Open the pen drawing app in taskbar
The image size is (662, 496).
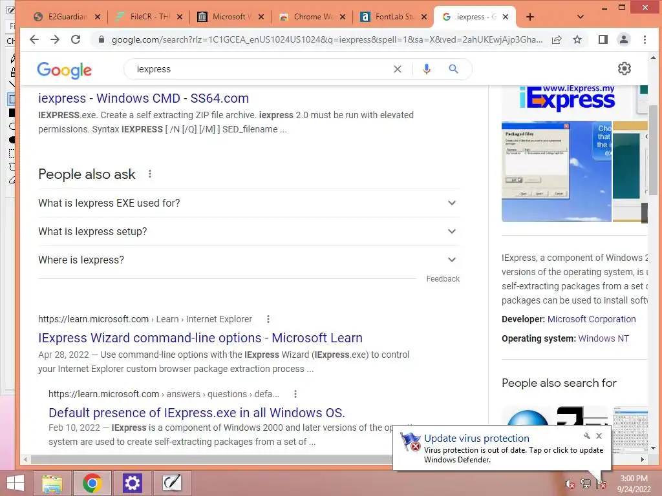pos(172,483)
